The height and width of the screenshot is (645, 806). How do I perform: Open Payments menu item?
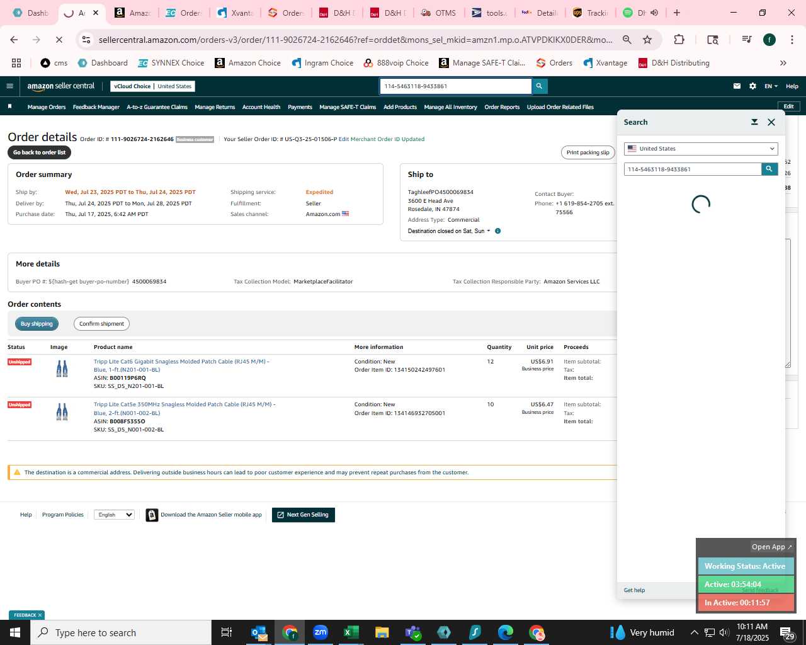300,107
